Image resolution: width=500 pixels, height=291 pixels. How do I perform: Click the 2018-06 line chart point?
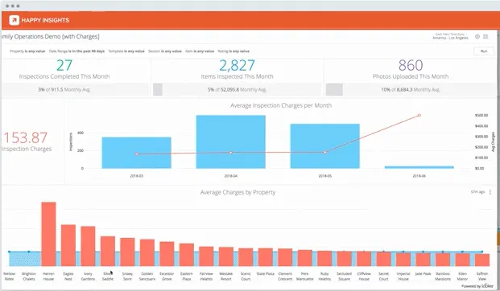click(x=419, y=115)
